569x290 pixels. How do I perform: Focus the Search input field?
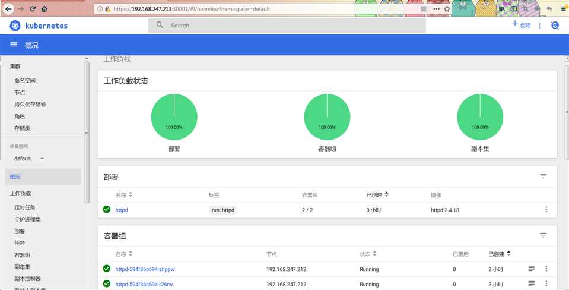point(287,26)
